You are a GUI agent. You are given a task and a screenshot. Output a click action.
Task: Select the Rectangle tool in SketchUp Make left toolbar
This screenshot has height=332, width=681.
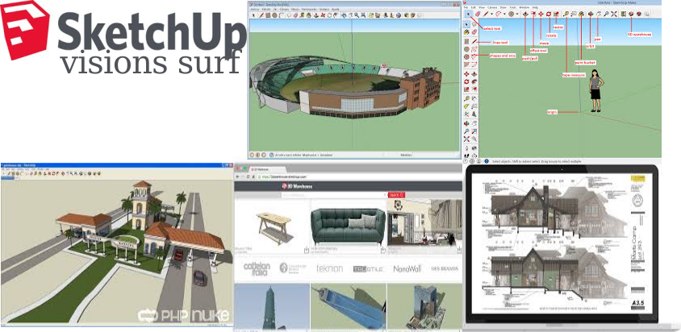pyautogui.click(x=466, y=41)
